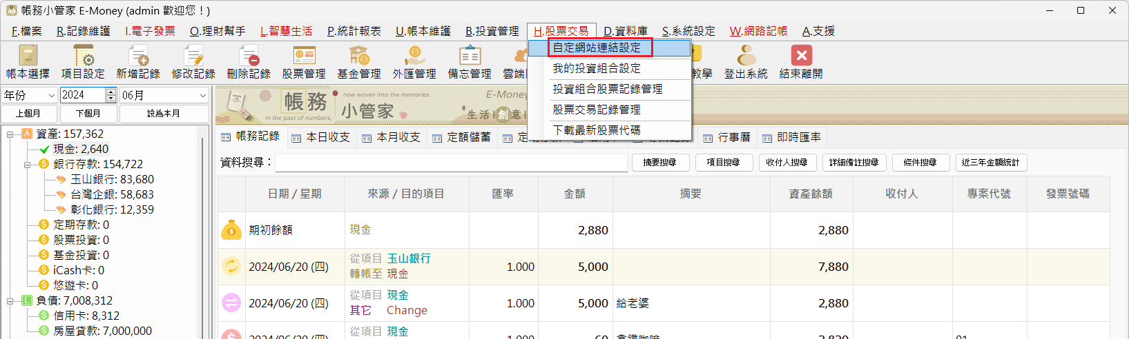Select 股票投資: 0 tree entry
The height and width of the screenshot is (339, 1129).
coord(80,240)
